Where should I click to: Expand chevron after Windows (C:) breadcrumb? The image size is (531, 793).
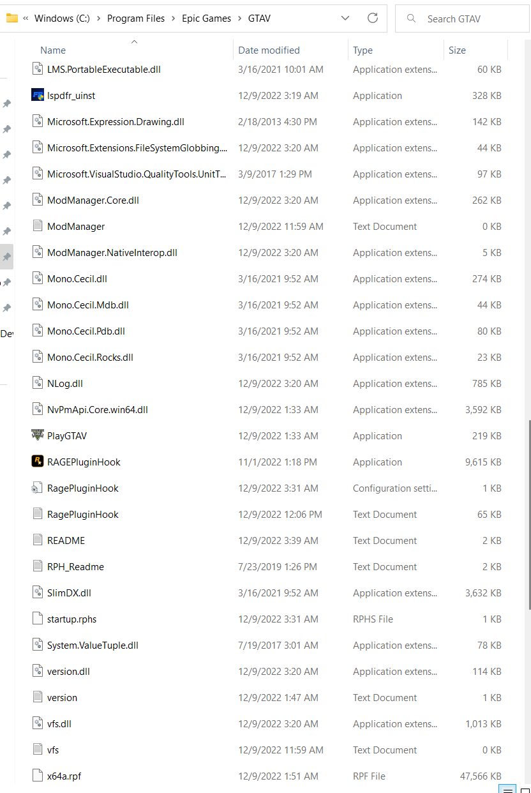(98, 19)
